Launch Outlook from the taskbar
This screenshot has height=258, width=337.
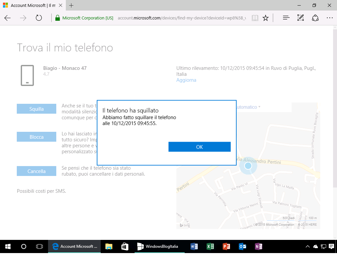tap(243, 246)
